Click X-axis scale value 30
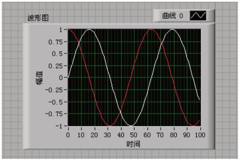This screenshot has width=240, height=162. pyautogui.click(x=107, y=135)
